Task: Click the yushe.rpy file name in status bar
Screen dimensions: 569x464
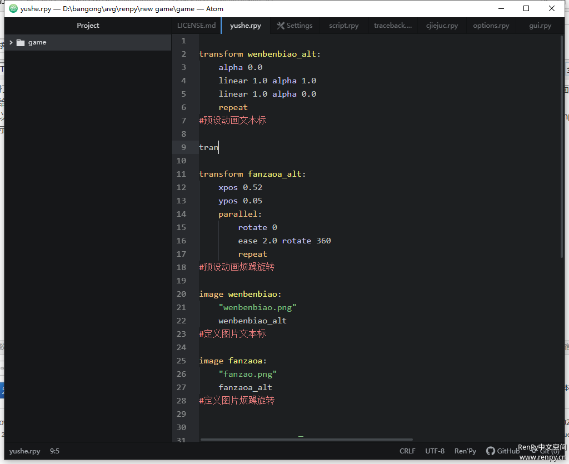Action: [24, 451]
